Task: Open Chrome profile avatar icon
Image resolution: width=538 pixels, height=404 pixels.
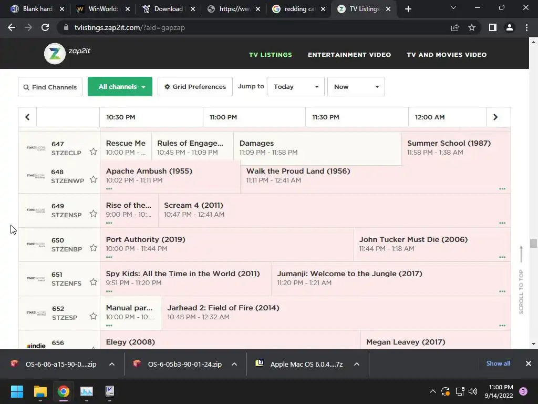Action: click(x=510, y=27)
